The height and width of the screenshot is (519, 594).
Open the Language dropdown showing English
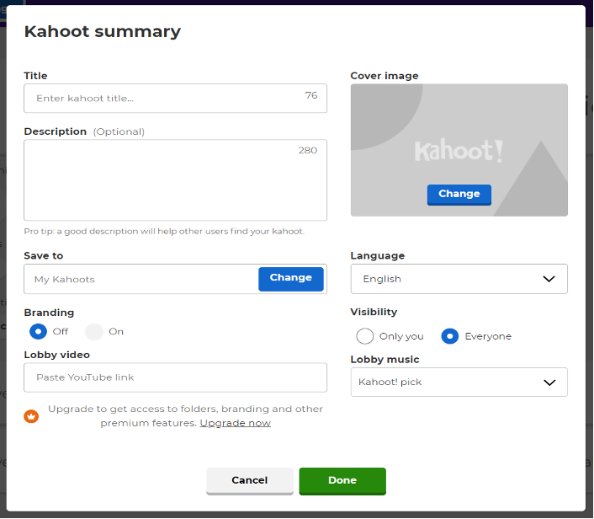point(459,279)
